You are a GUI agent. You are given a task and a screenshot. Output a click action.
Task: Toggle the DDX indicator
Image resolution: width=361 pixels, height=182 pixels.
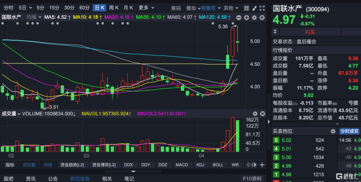[x=128, y=165]
